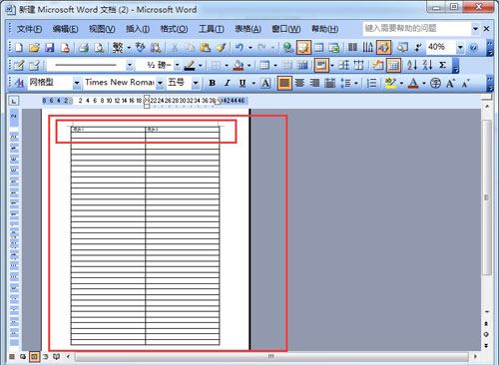
Task: Toggle Italic formatting
Action: click(x=228, y=83)
